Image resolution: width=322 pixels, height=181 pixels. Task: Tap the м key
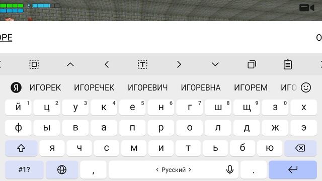pos(134,148)
